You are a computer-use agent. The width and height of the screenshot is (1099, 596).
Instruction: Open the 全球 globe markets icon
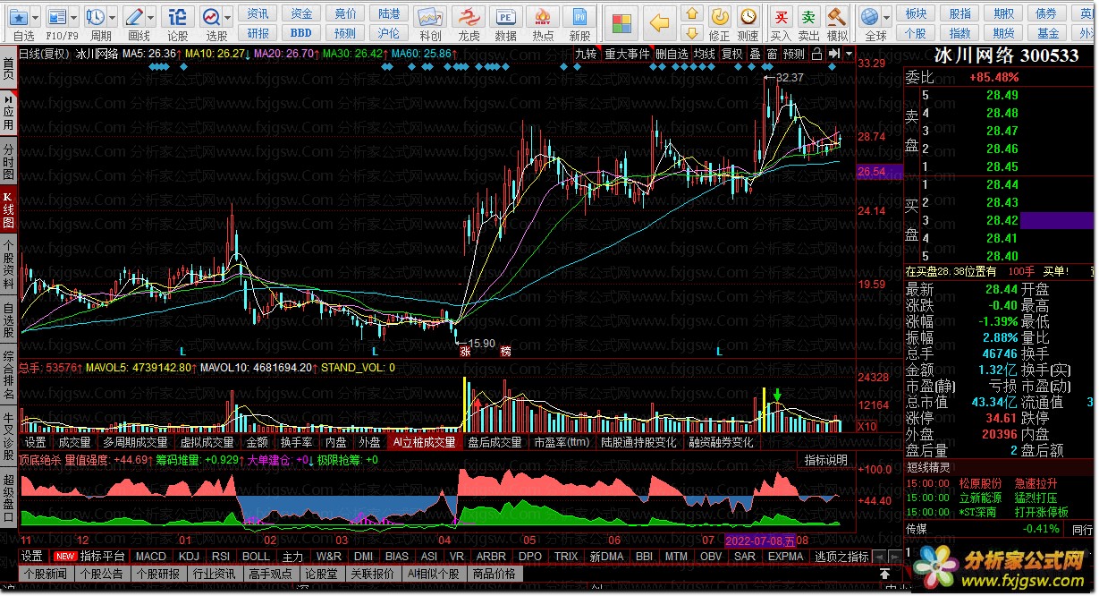[869, 17]
